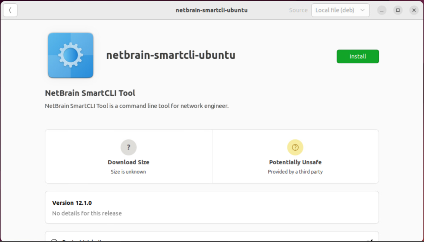Select the Version 12.1.0 release row

coord(212,207)
